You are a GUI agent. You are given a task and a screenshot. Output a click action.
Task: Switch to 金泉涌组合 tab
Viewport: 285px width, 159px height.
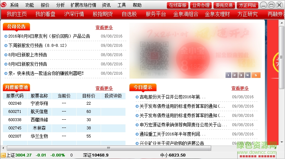186,14
